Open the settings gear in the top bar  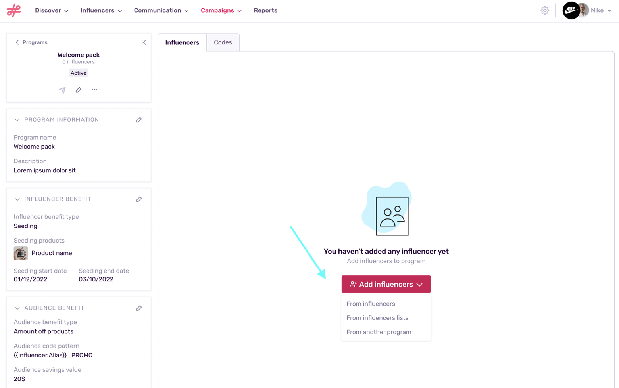[544, 10]
